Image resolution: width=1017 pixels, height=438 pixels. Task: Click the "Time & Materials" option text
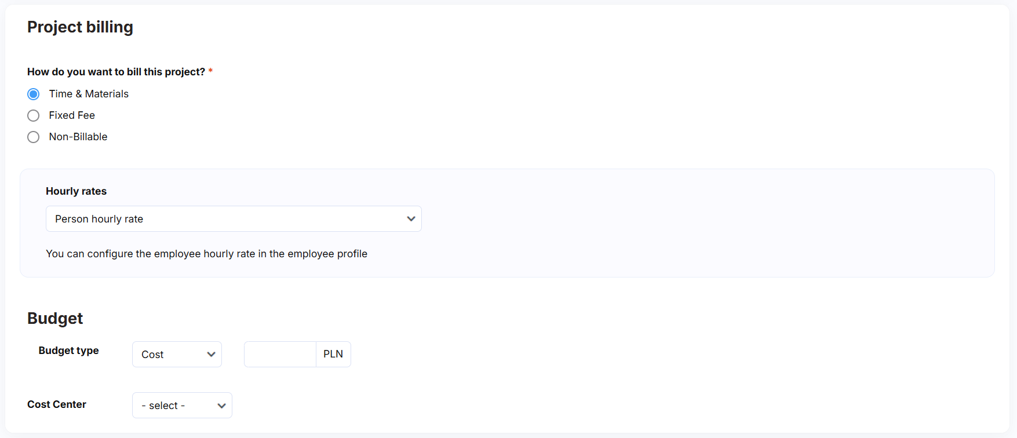coord(89,94)
